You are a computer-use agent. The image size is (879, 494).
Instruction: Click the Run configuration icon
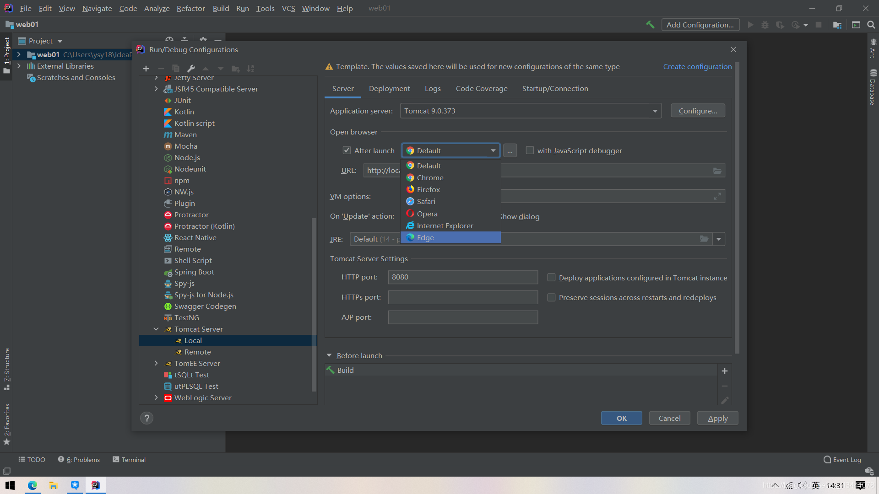click(750, 24)
